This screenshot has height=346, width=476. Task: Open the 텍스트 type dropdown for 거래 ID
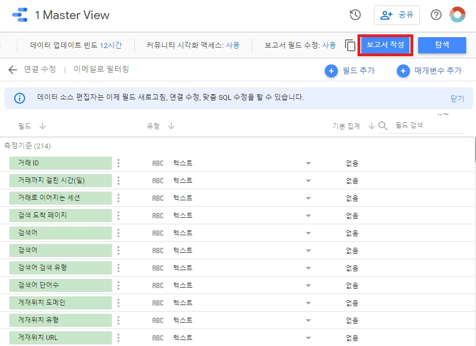(308, 163)
